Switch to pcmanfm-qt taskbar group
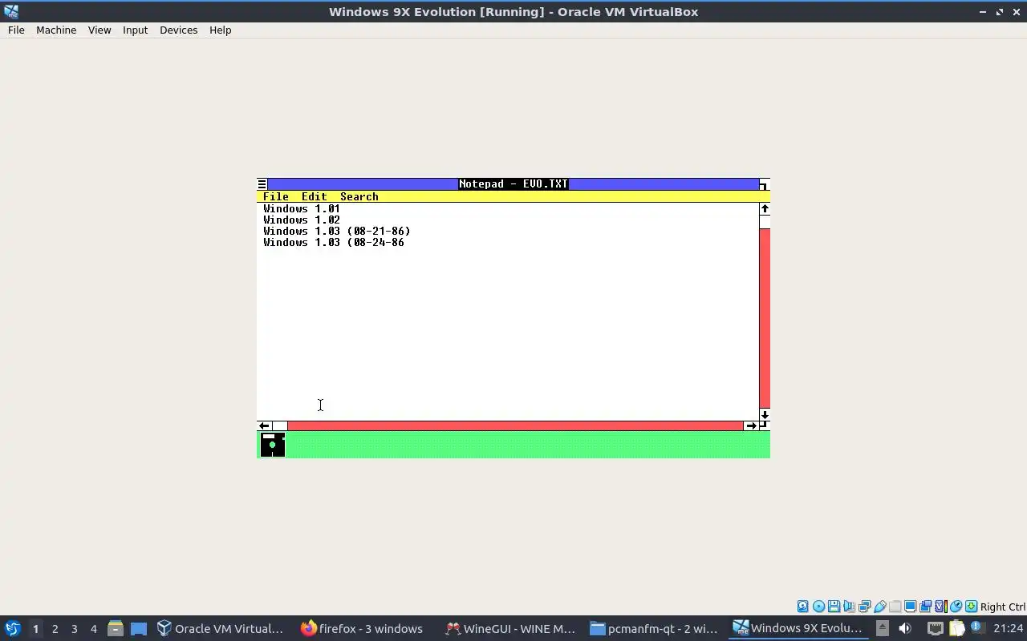Screen dimensions: 1027x641 click(x=655, y=628)
